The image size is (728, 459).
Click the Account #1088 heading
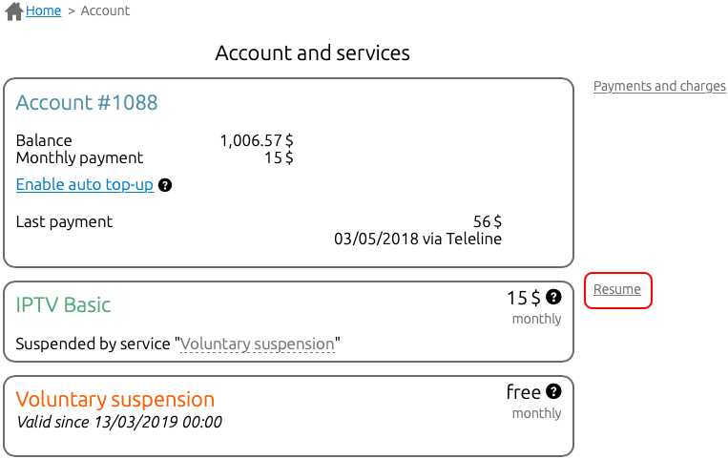[x=87, y=102]
